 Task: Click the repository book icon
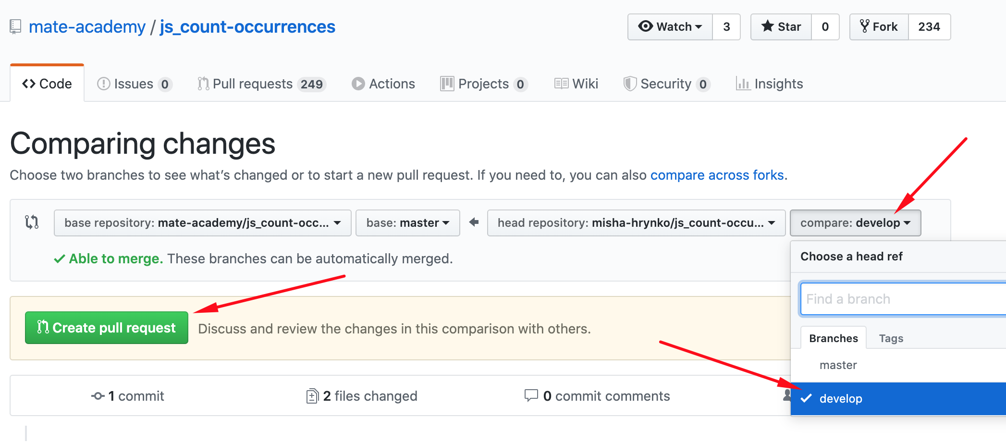[x=15, y=26]
